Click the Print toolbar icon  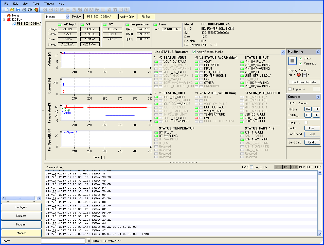pos(24,10)
